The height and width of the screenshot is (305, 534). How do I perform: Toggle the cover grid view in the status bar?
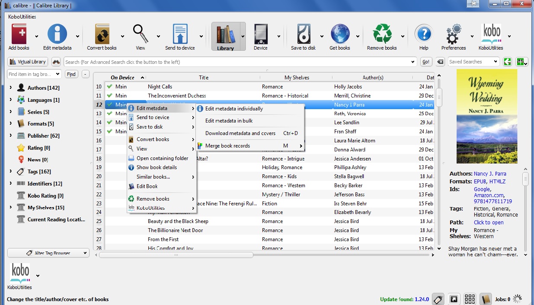pos(470,299)
